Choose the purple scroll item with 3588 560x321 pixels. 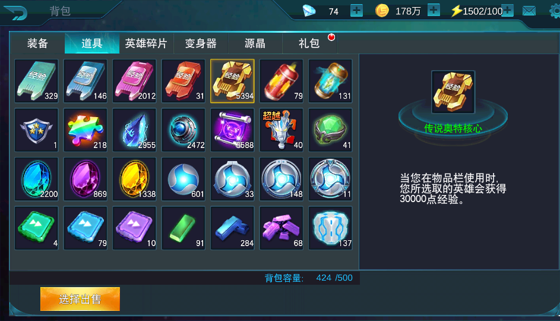pyautogui.click(x=233, y=130)
